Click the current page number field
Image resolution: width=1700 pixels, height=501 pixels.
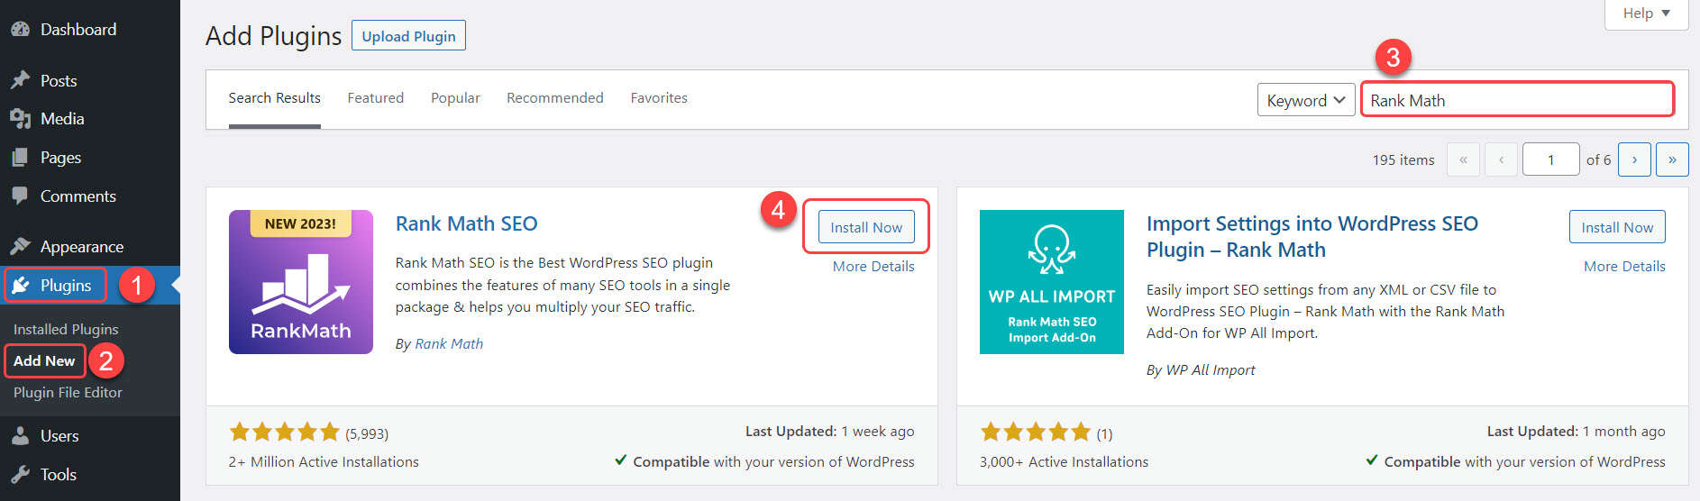(x=1551, y=159)
